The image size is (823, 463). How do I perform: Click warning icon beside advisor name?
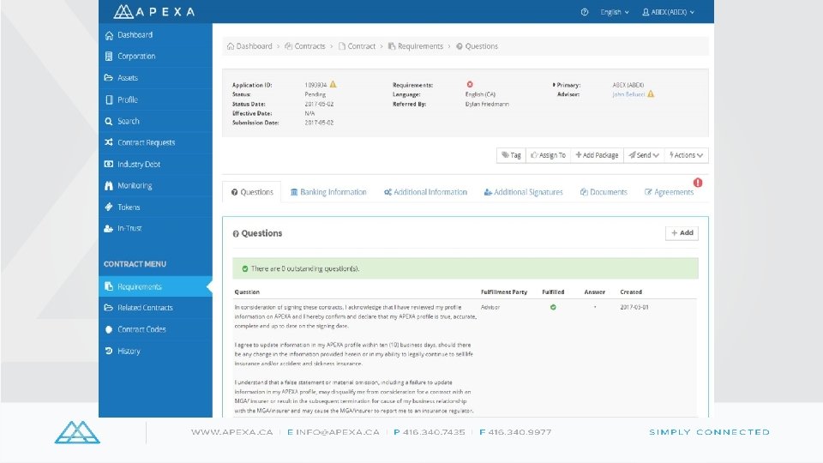pos(651,94)
